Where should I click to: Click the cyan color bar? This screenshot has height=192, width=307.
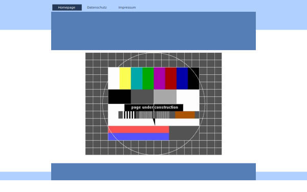[x=137, y=78]
